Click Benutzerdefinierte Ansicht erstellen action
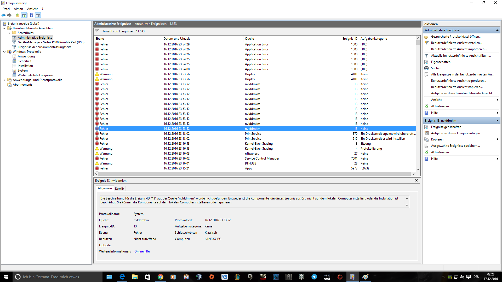 456,43
